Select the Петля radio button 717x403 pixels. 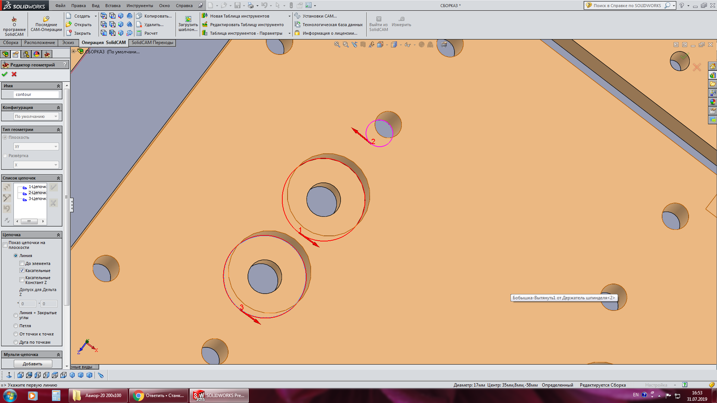click(16, 326)
